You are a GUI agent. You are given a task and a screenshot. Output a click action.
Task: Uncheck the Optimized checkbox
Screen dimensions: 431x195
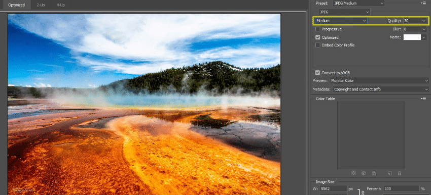[x=317, y=37]
